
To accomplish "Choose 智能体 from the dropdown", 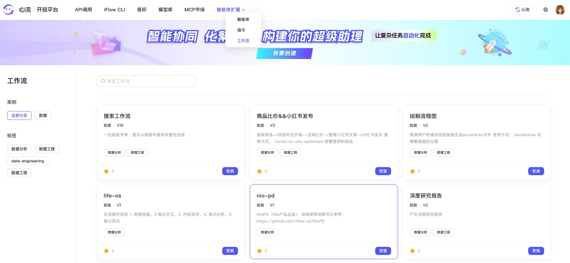I will coord(243,19).
